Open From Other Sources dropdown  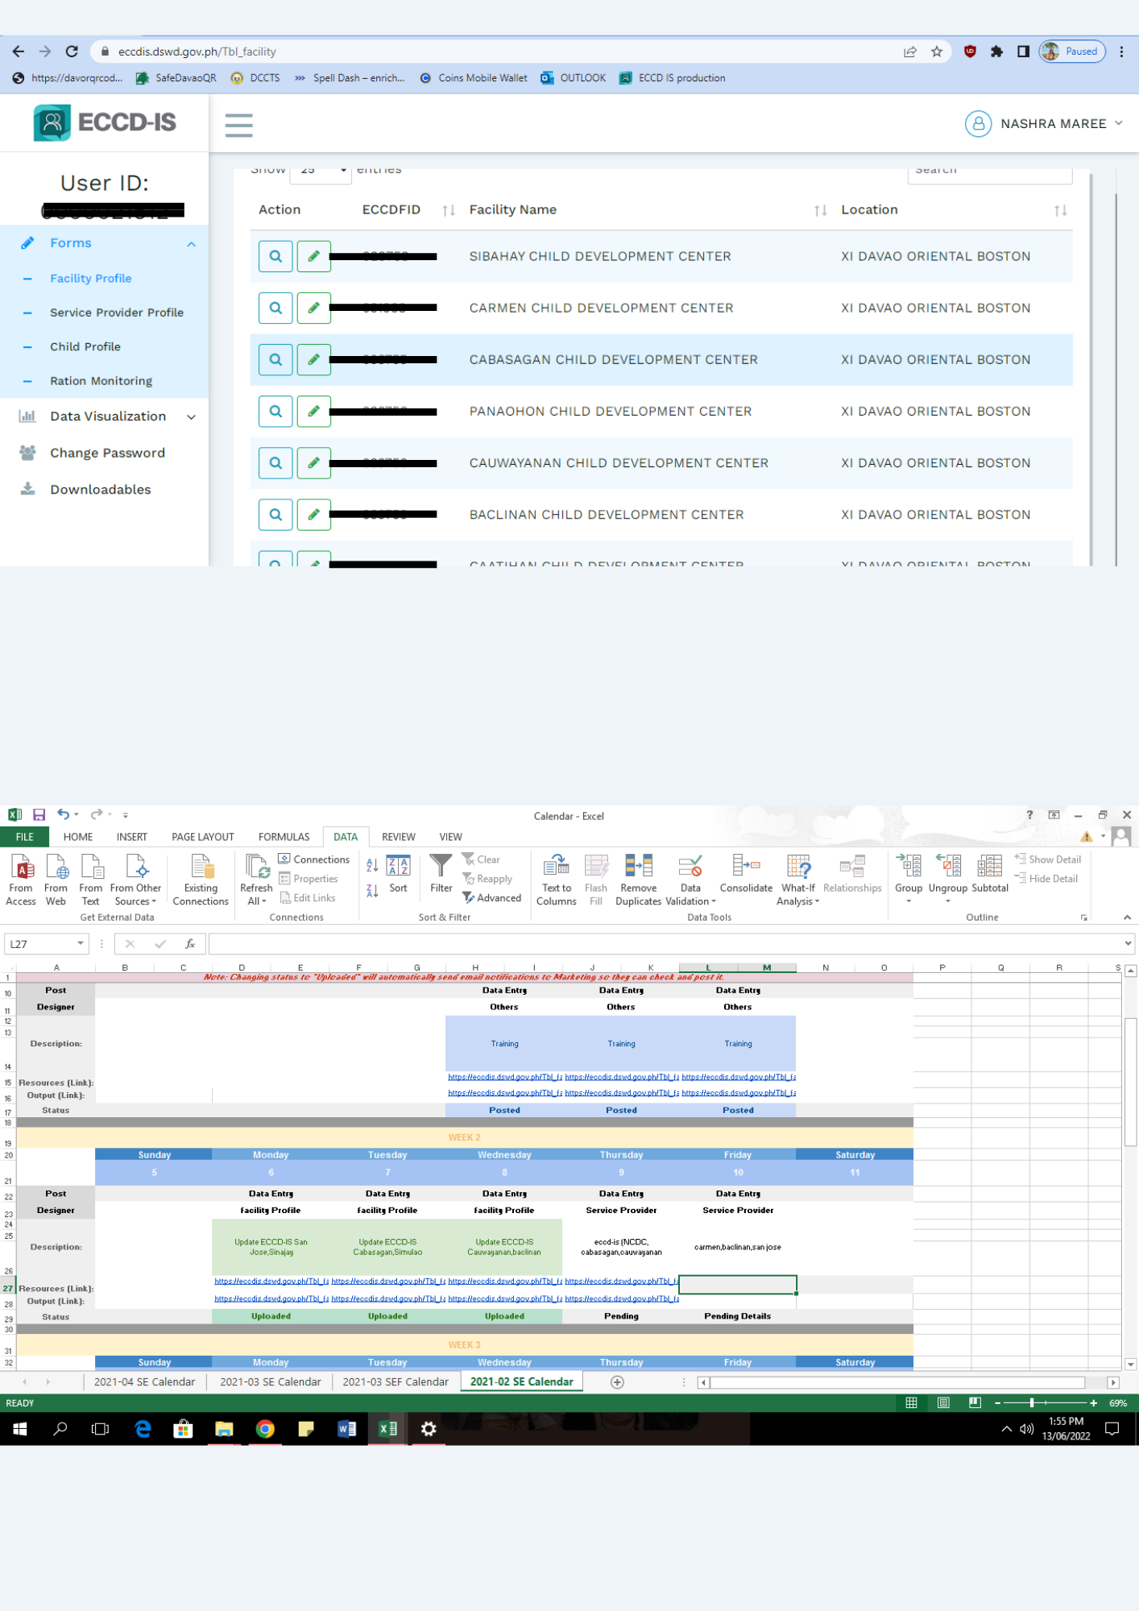tap(136, 880)
